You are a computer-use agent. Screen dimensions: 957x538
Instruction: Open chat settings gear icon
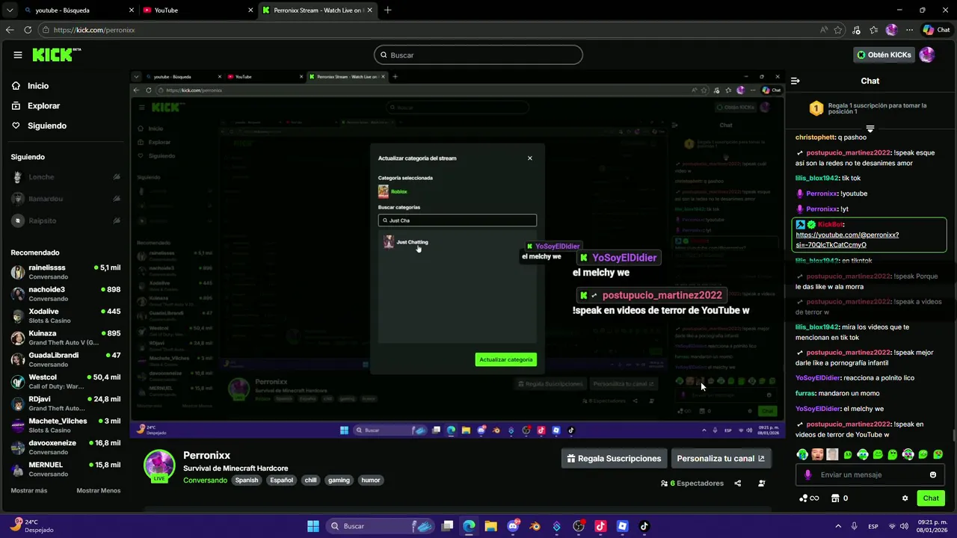(x=905, y=498)
